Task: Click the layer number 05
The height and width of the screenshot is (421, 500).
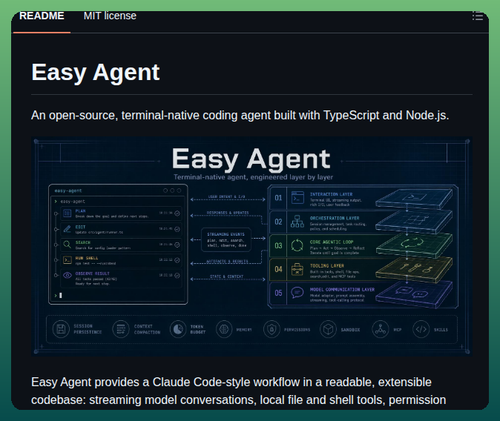Action: pos(278,293)
